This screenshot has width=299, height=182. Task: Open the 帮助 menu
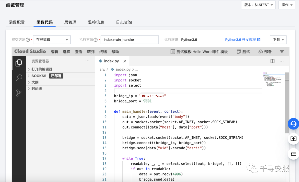click(x=115, y=52)
